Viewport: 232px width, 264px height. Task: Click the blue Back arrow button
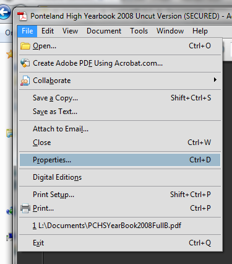pos(4,12)
